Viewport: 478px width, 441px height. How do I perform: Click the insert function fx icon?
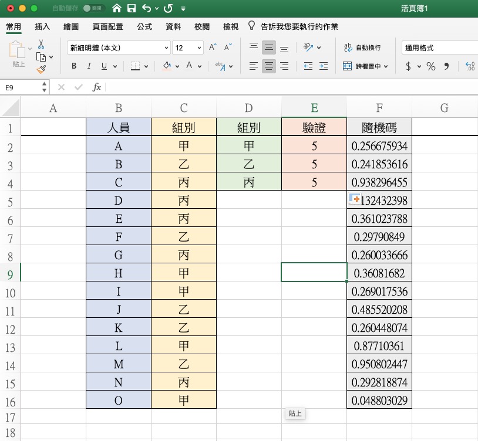click(x=97, y=87)
